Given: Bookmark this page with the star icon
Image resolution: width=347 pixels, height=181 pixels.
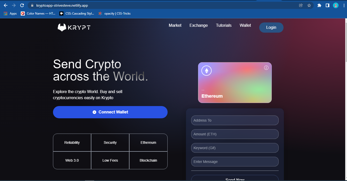Looking at the screenshot, I should point(309,5).
